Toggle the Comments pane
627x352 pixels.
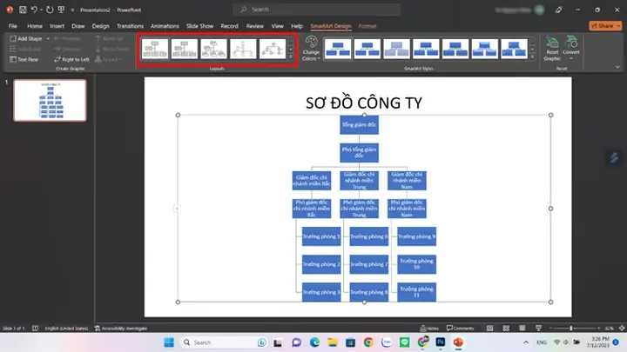(x=460, y=328)
